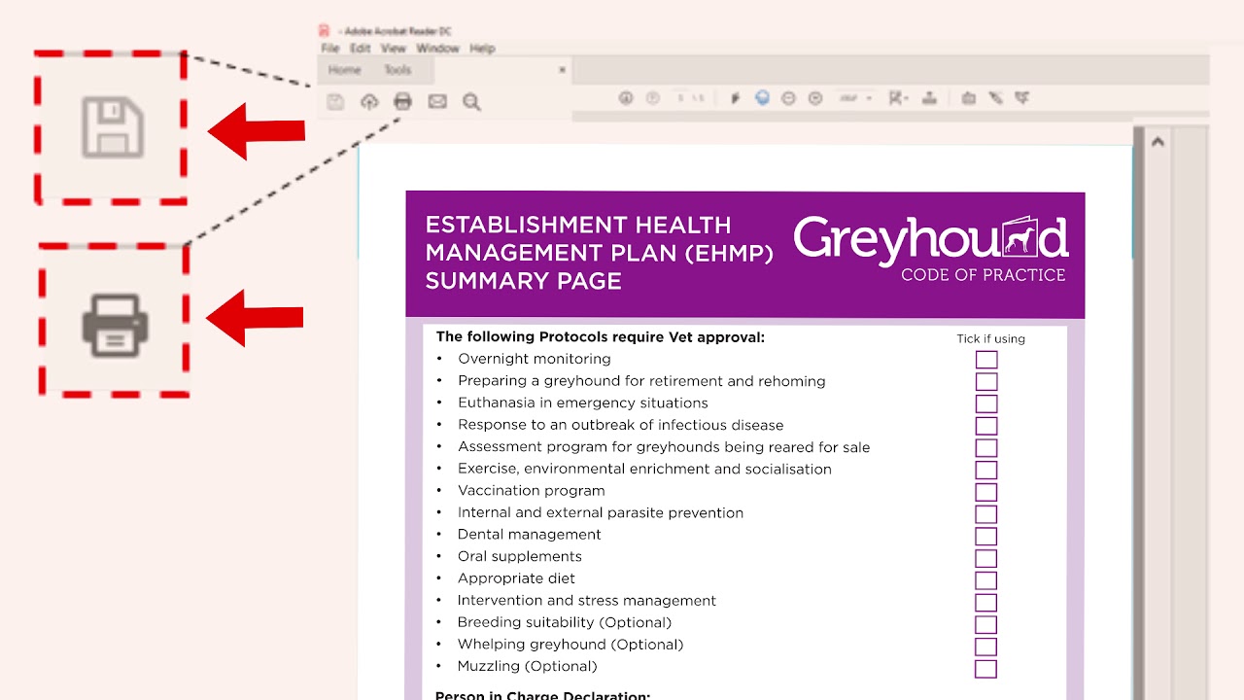
Task: Click the scrollbar up arrow
Action: point(1158,142)
